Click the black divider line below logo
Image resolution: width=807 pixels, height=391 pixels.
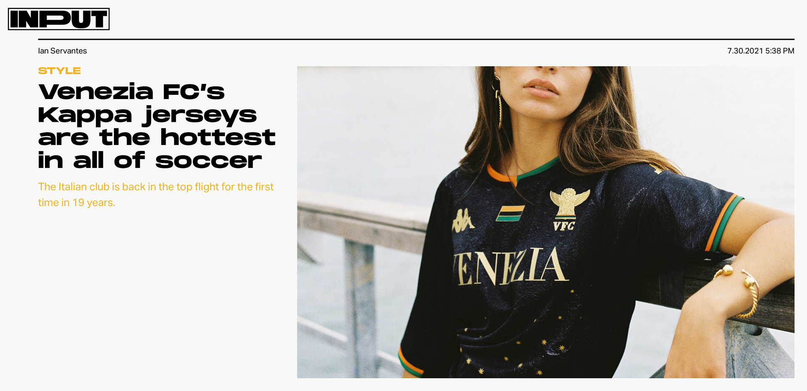pos(416,39)
